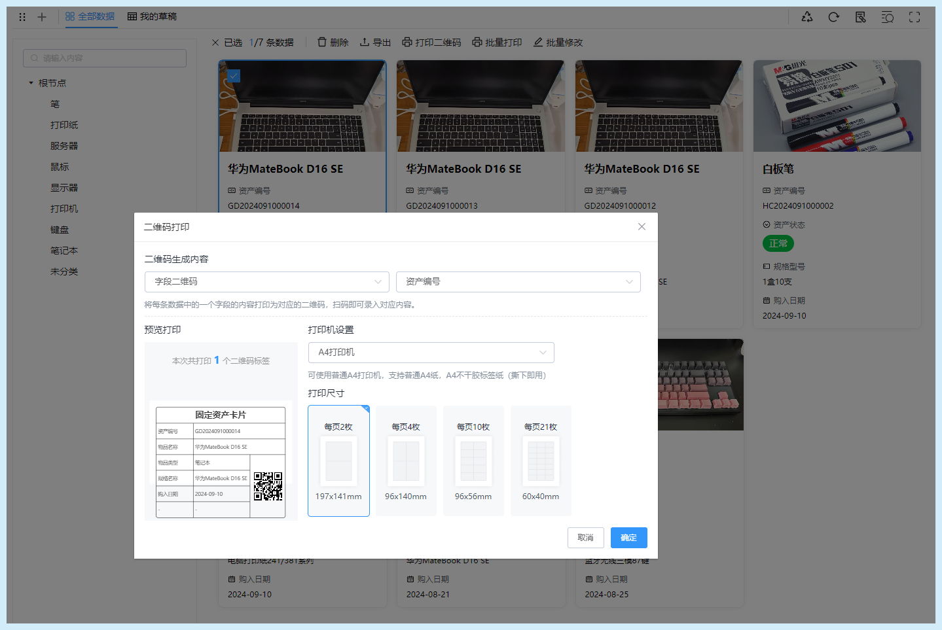Open the search-list icon in top toolbar
Screen dimensions: 942x630
click(x=887, y=17)
